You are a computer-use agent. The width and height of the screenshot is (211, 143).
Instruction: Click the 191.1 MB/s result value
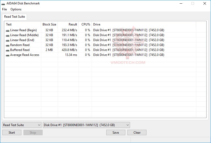pyautogui.click(x=69, y=35)
